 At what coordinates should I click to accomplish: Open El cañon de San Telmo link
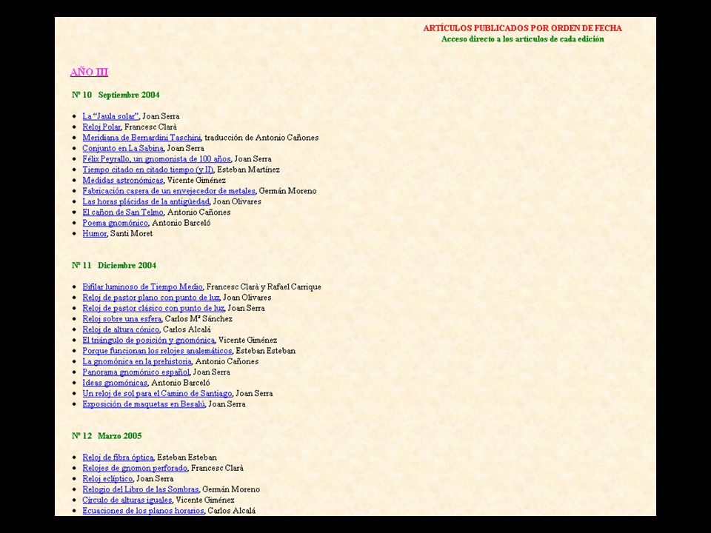point(123,212)
